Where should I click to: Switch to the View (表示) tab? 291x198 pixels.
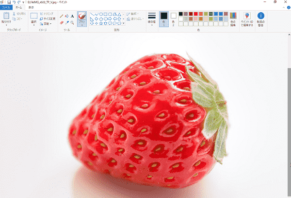(x=31, y=7)
